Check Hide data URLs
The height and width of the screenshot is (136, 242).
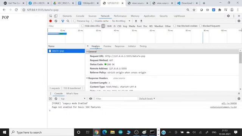(82, 26)
